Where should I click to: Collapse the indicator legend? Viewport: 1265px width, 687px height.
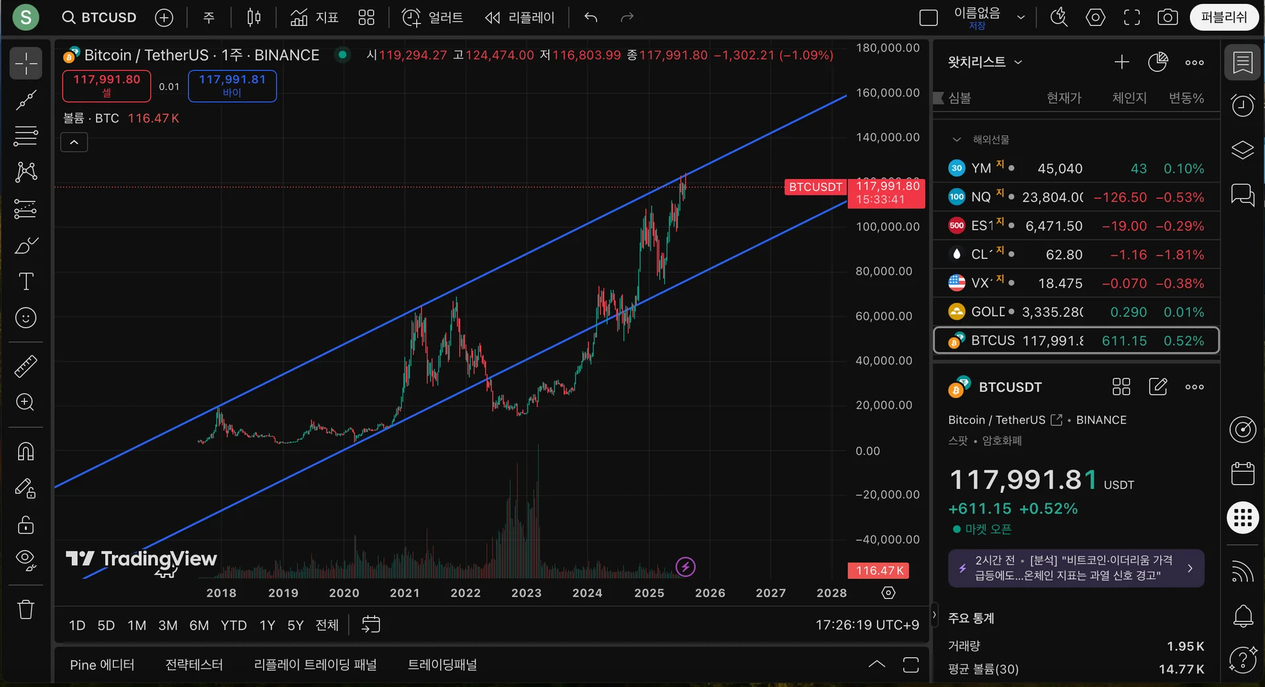click(74, 142)
